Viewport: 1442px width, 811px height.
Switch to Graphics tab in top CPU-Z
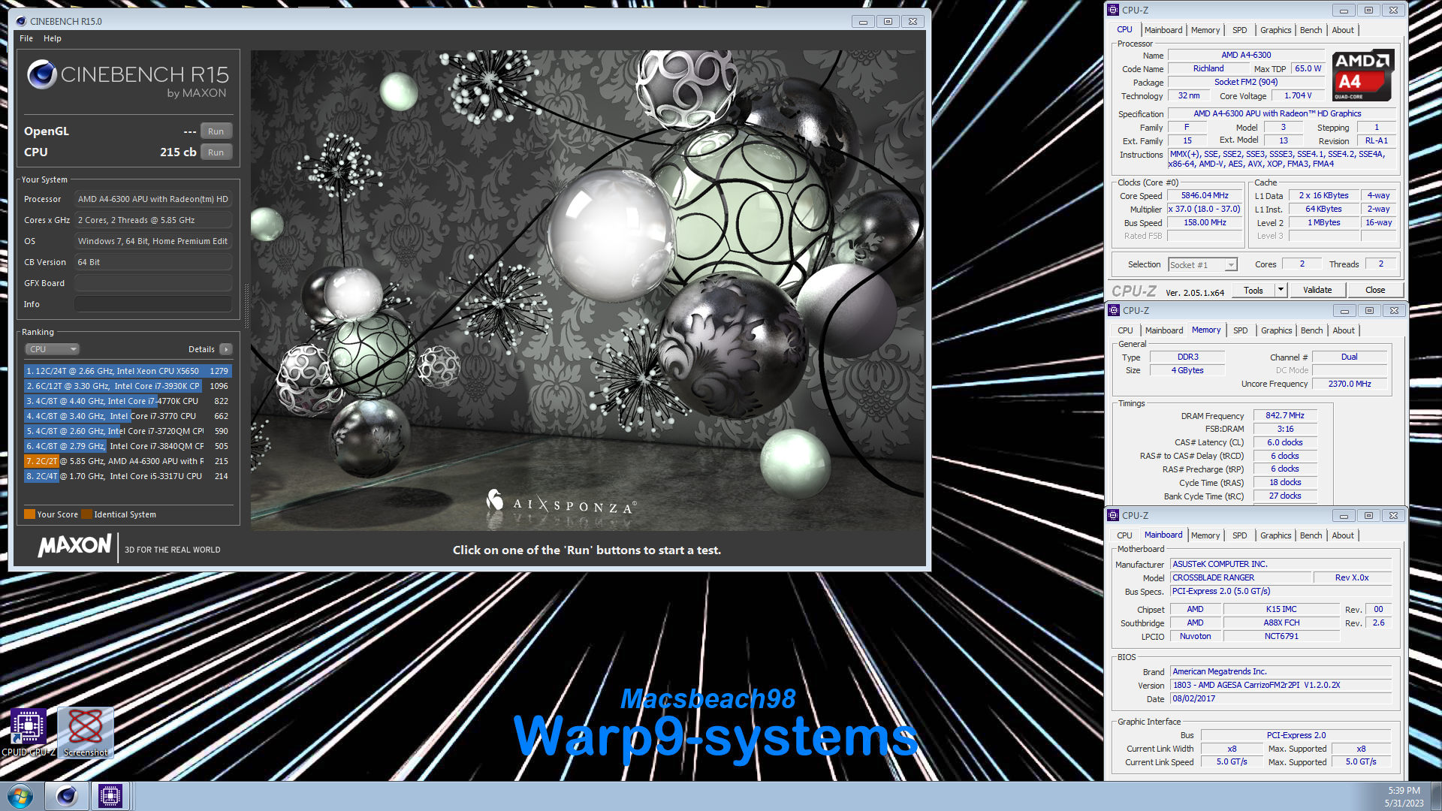(1276, 30)
